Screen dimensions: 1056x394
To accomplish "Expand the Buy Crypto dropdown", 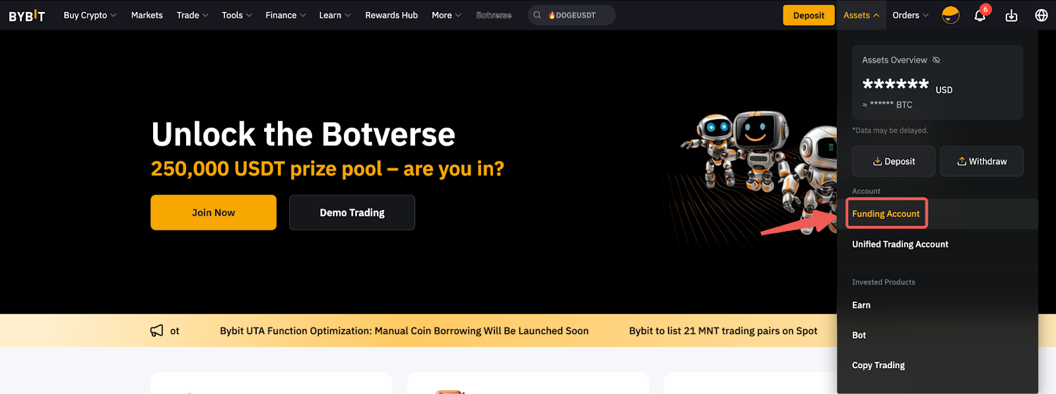I will point(90,15).
